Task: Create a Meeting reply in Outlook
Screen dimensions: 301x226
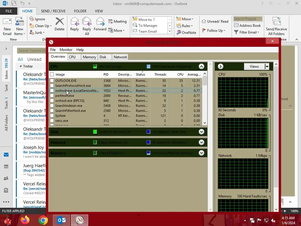Action: pos(118,21)
